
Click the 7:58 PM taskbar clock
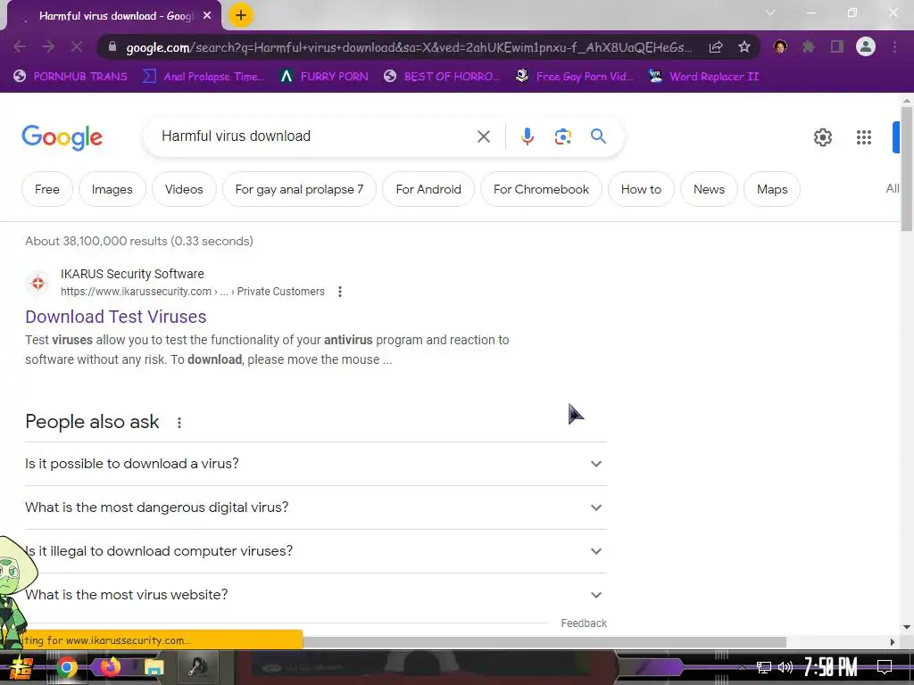(x=830, y=667)
